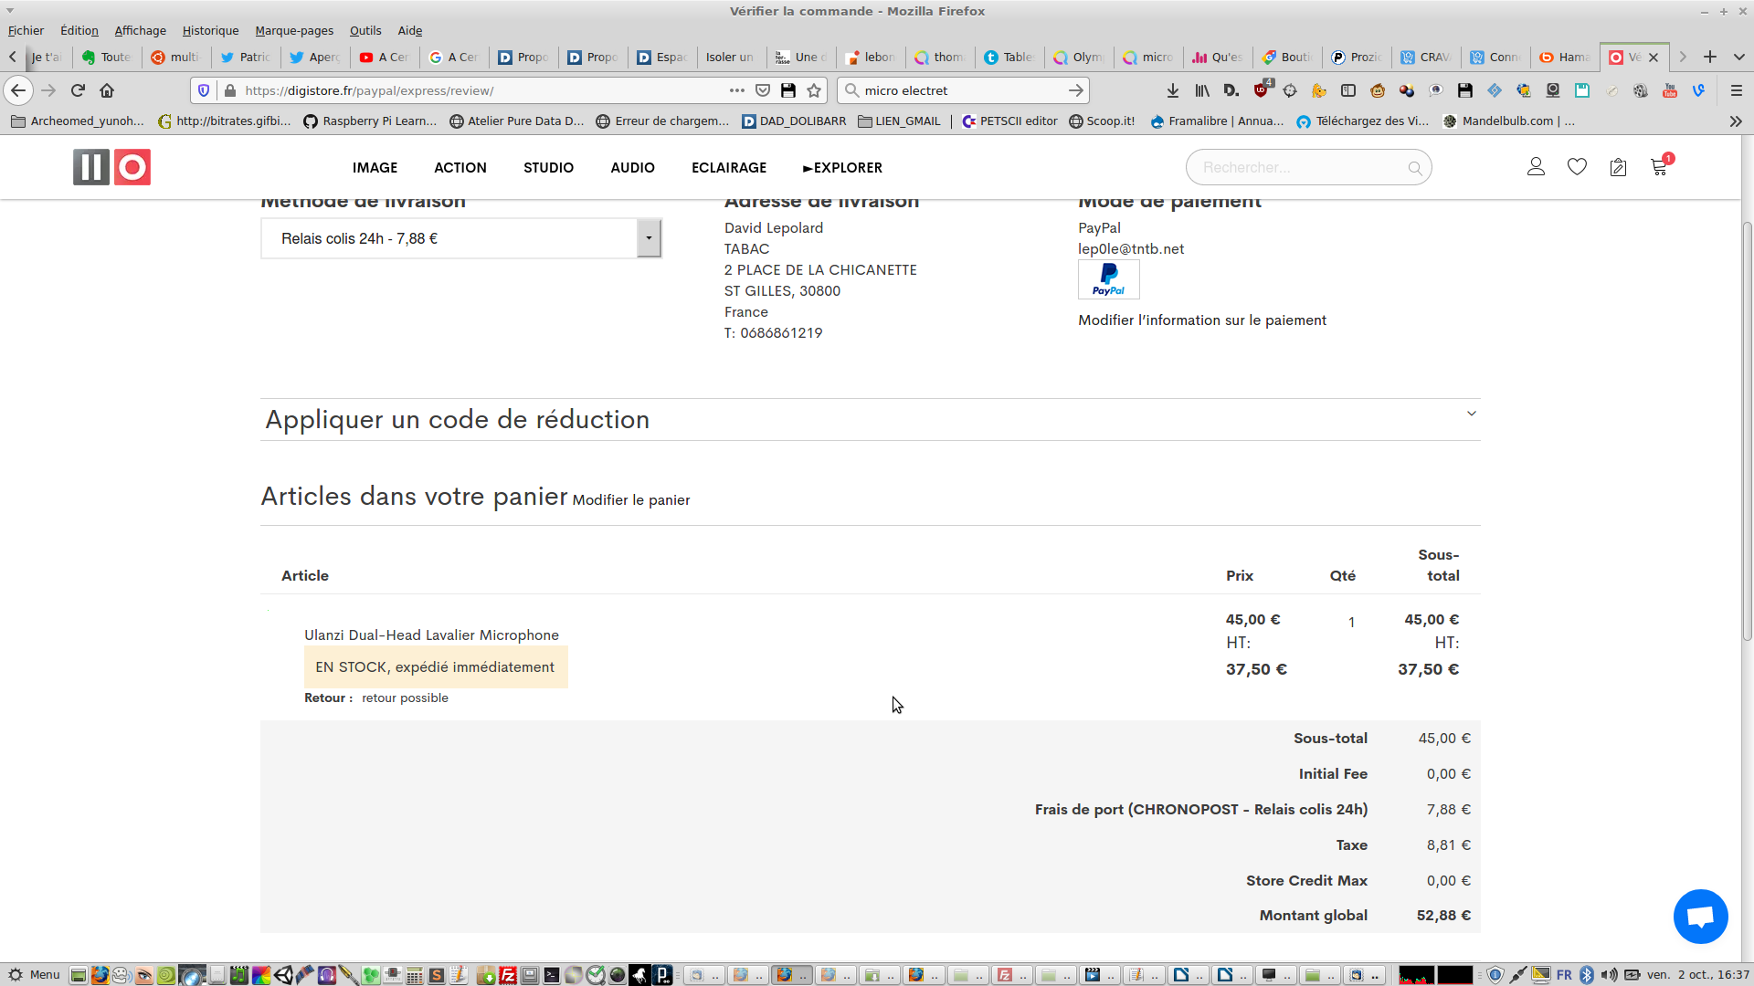Open the live chat bubble
Image resolution: width=1754 pixels, height=986 pixels.
point(1700,916)
